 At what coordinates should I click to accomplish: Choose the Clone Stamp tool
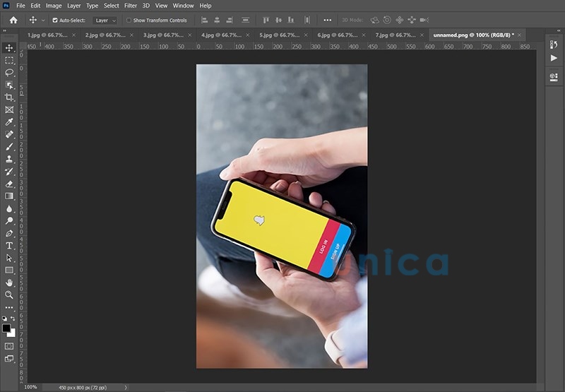[9, 159]
